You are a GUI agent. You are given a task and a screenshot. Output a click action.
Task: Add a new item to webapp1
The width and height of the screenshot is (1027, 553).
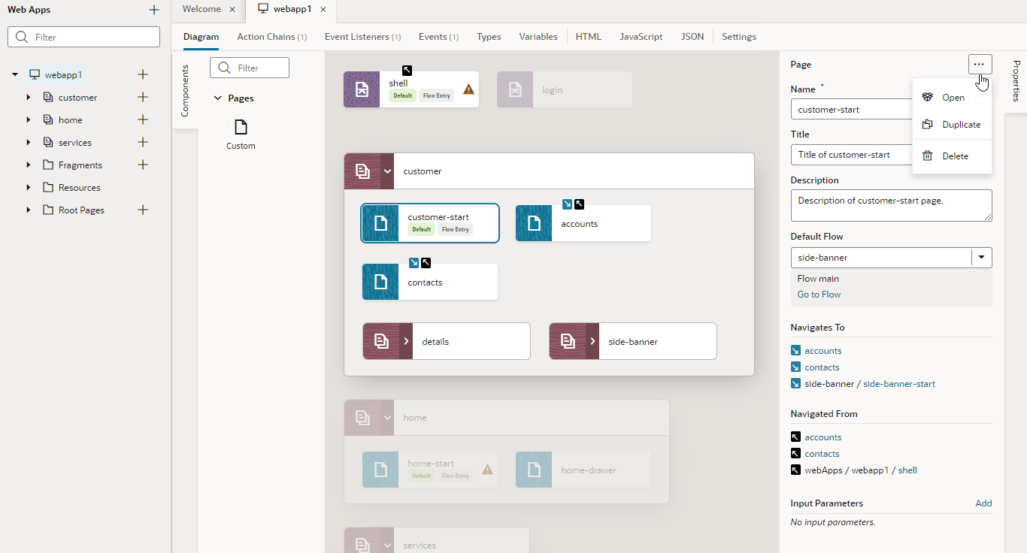[x=143, y=74]
